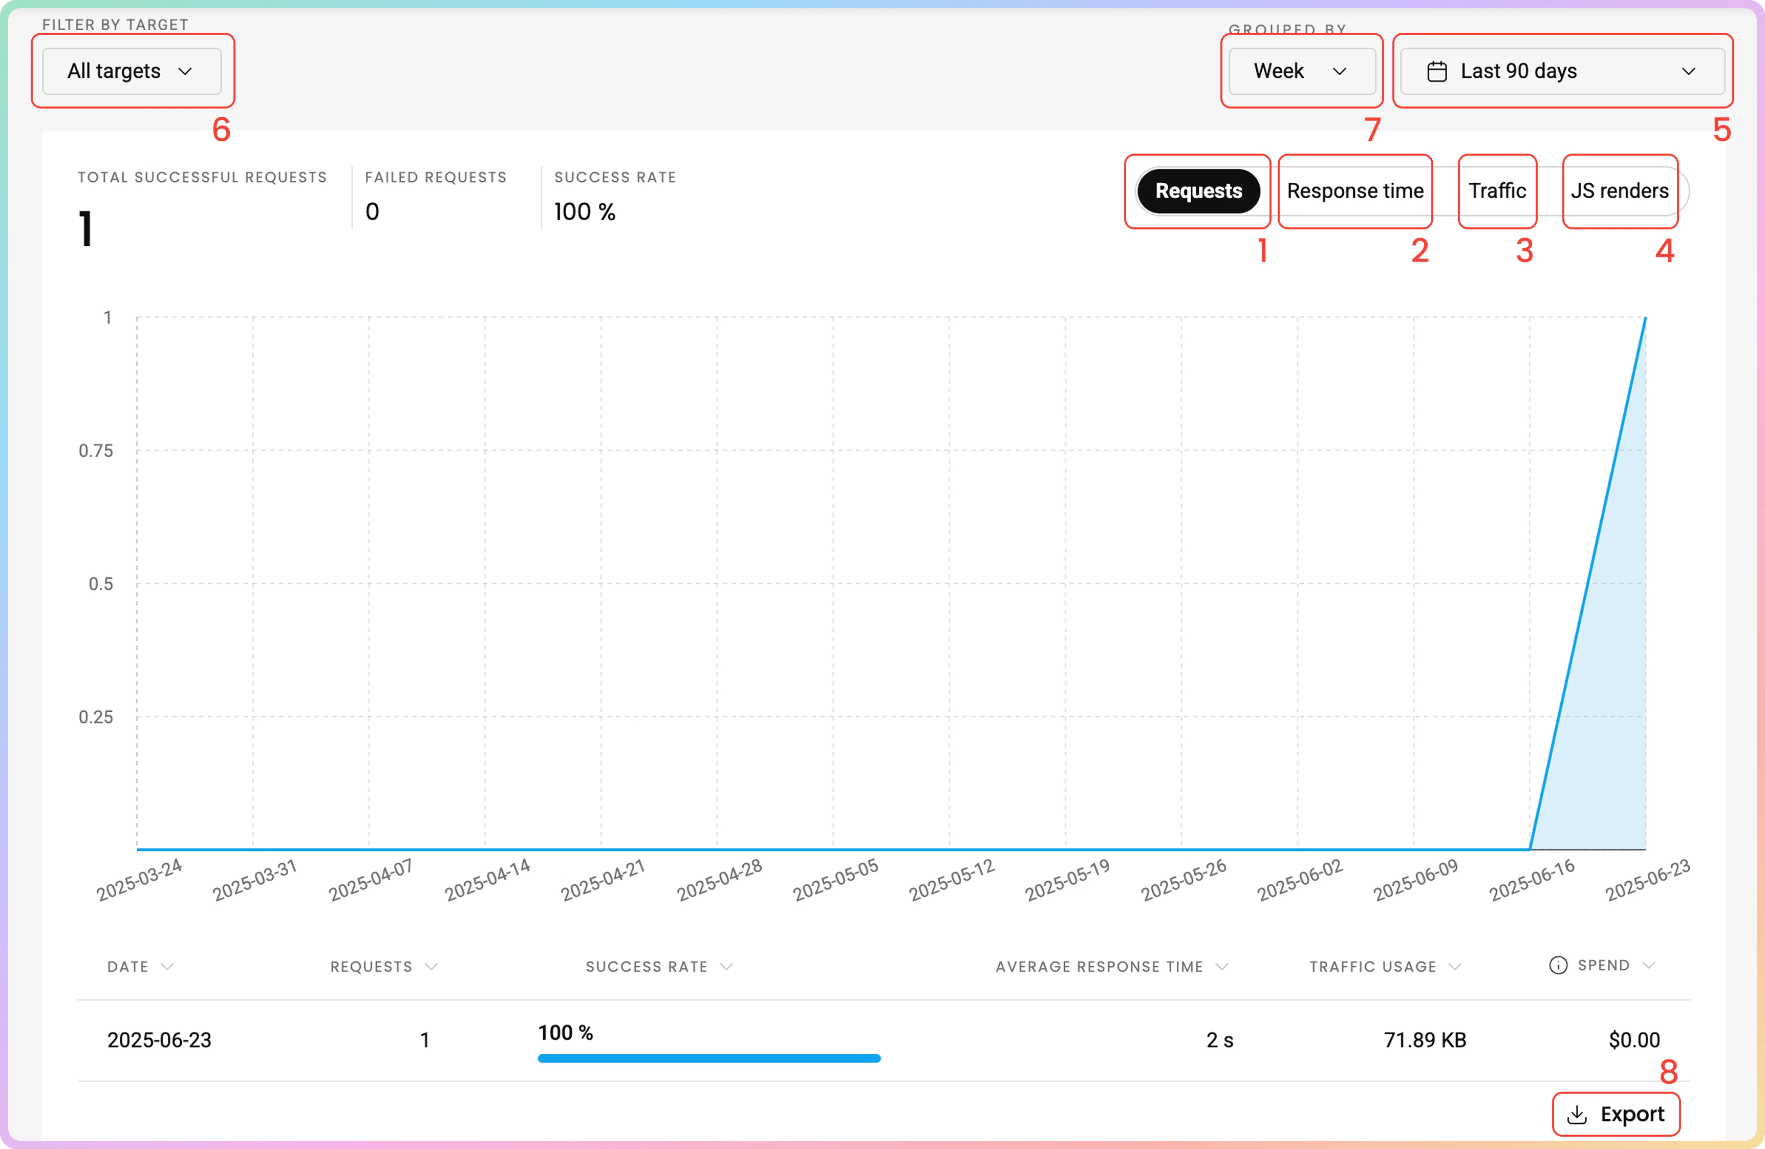Click the calendar icon in date range
Image resolution: width=1765 pixels, height=1149 pixels.
(x=1436, y=71)
